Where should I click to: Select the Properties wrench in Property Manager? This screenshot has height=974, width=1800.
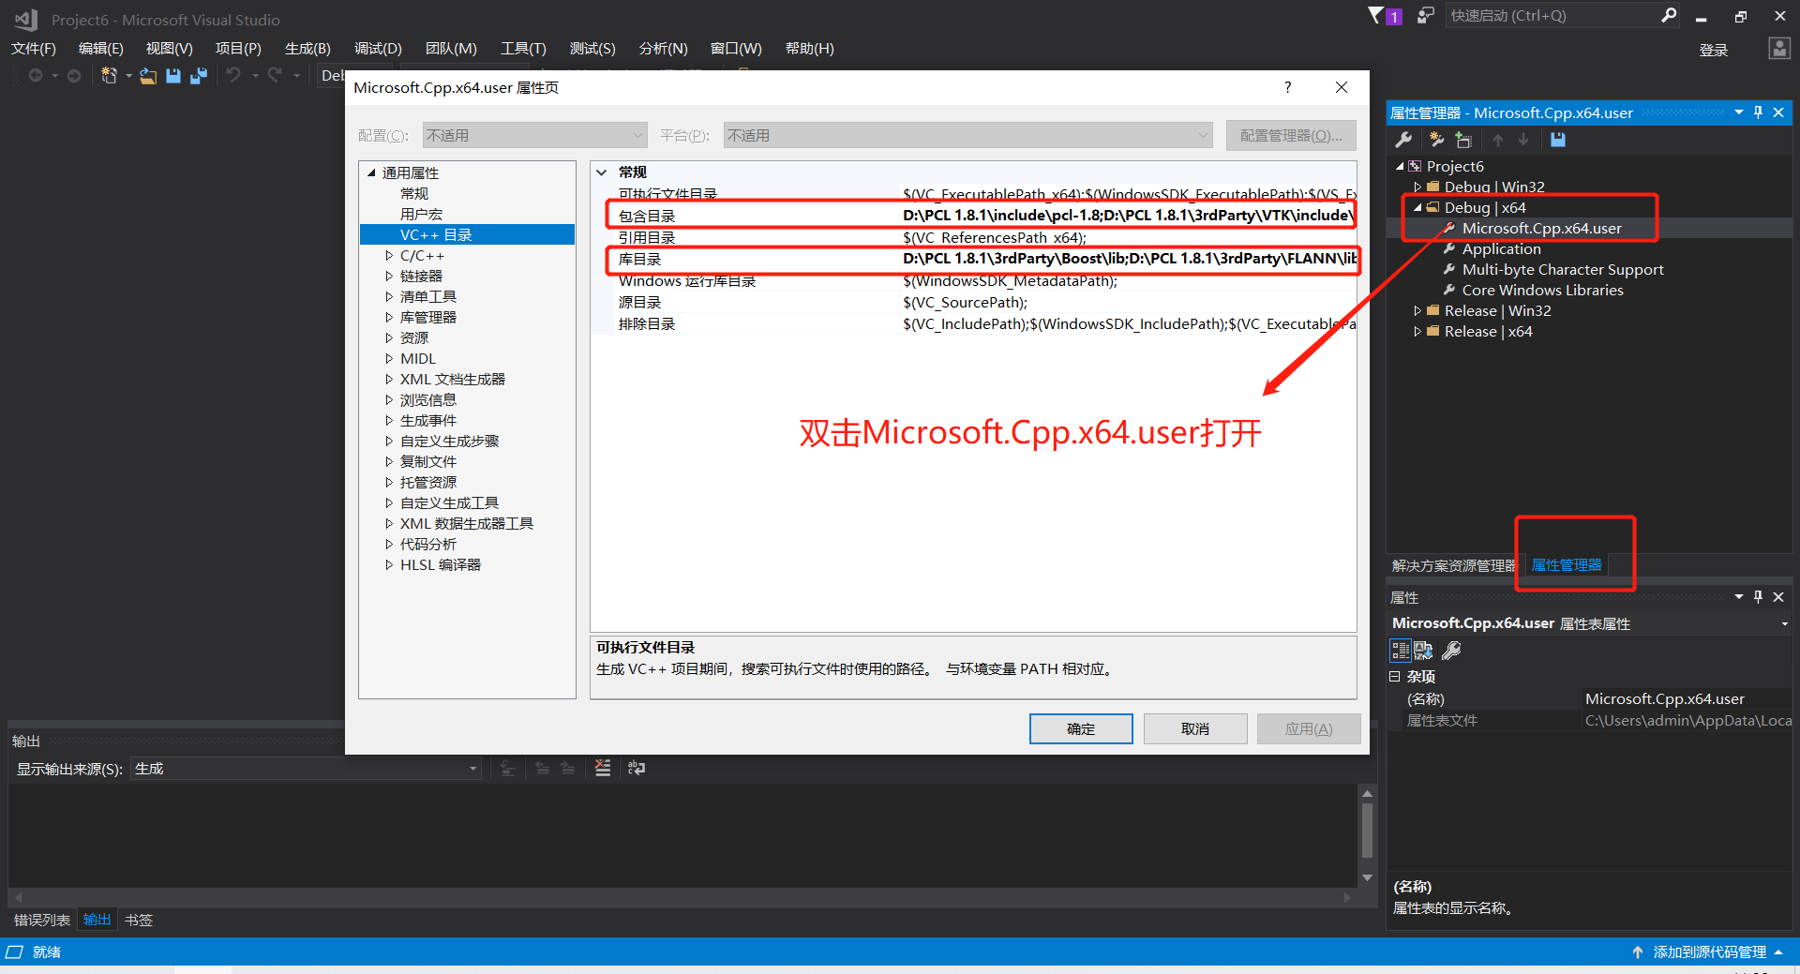pos(1403,141)
